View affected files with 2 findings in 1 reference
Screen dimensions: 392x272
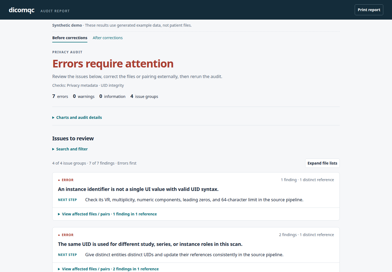click(x=108, y=269)
